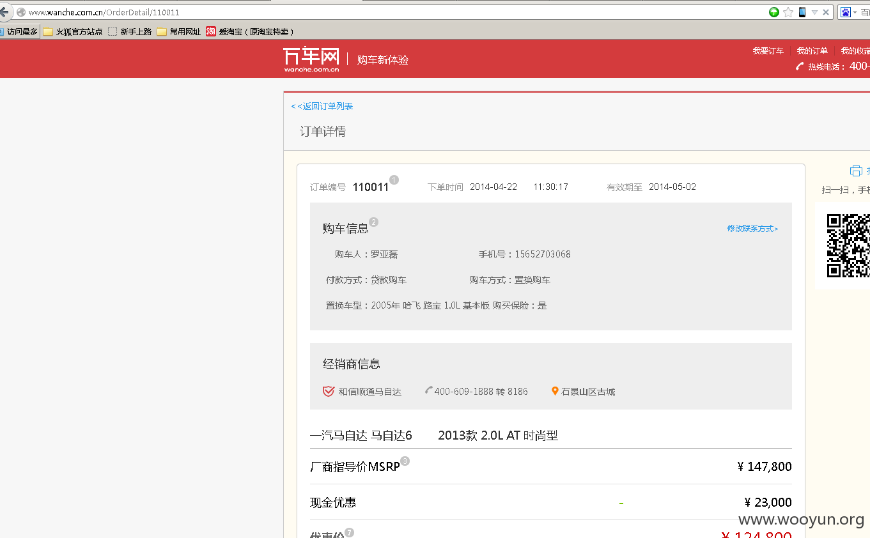Click MSRP price ¥ 147,800
Viewport: 870px width, 538px height.
coord(765,466)
